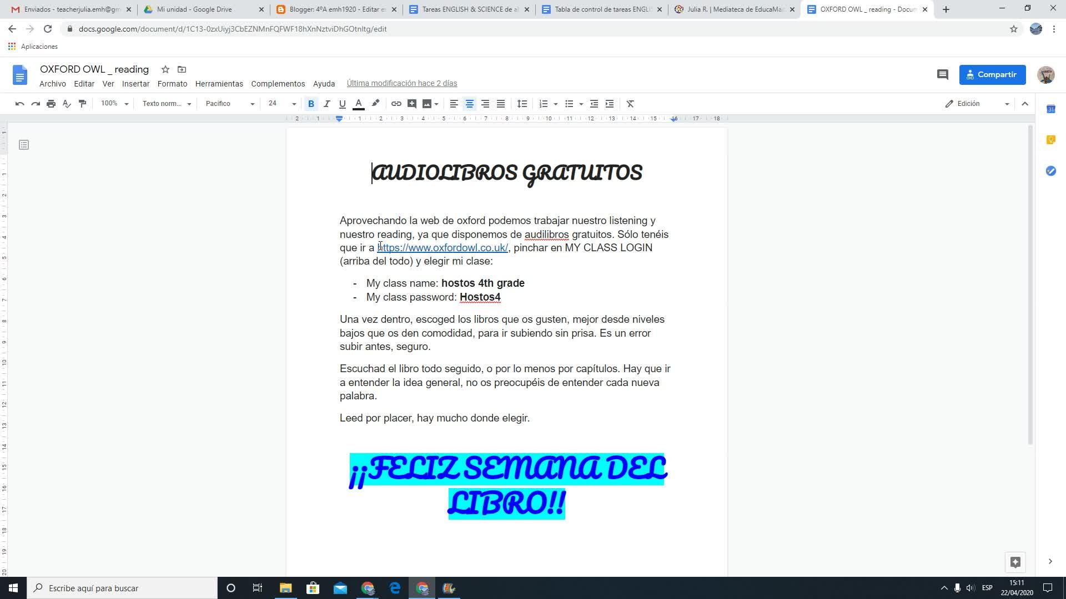Expand the zoom level 100% dropdown
1066x599 pixels.
[x=114, y=104]
